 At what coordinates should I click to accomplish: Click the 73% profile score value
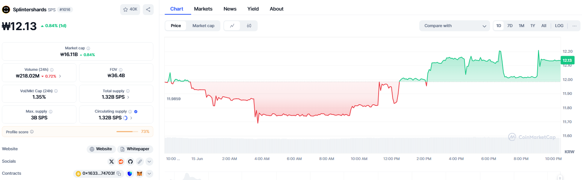[x=145, y=132]
